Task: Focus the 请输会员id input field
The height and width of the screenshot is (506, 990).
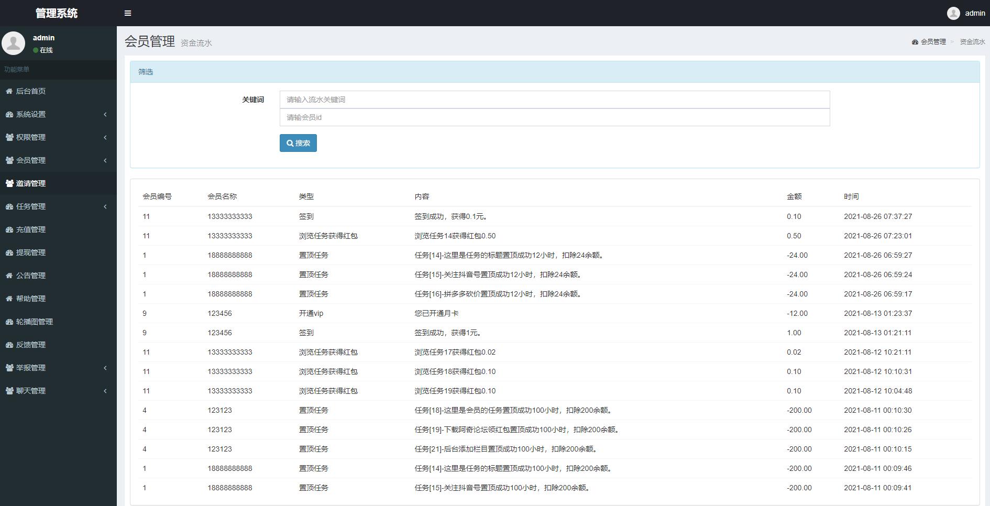Action: point(555,117)
